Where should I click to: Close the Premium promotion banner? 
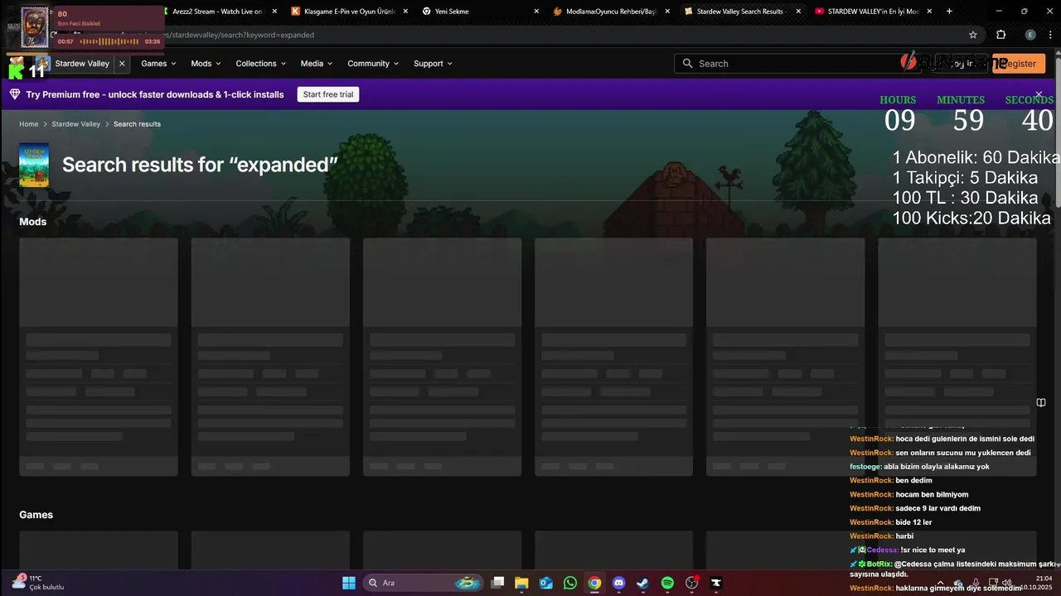click(x=1039, y=95)
